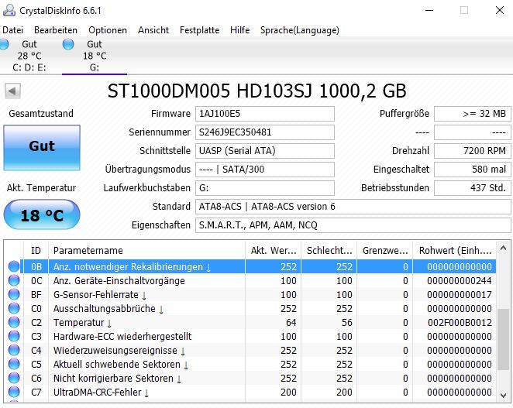
Task: Click the Grenzwe... column header
Action: click(385, 251)
